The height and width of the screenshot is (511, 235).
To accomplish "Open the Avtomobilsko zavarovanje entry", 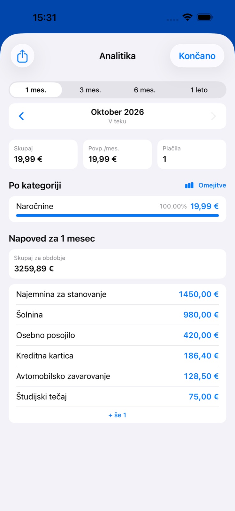I will [117, 376].
